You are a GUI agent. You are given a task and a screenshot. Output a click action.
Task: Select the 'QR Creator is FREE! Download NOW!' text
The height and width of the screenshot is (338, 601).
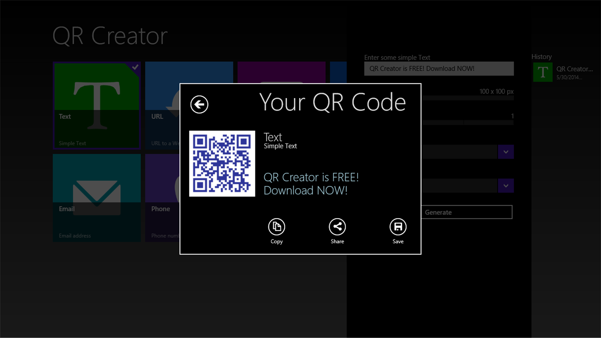(x=311, y=184)
